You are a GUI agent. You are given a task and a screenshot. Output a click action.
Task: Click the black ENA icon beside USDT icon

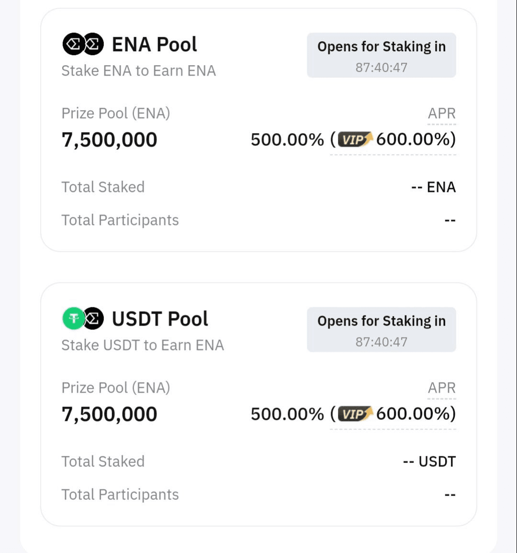pyautogui.click(x=94, y=318)
